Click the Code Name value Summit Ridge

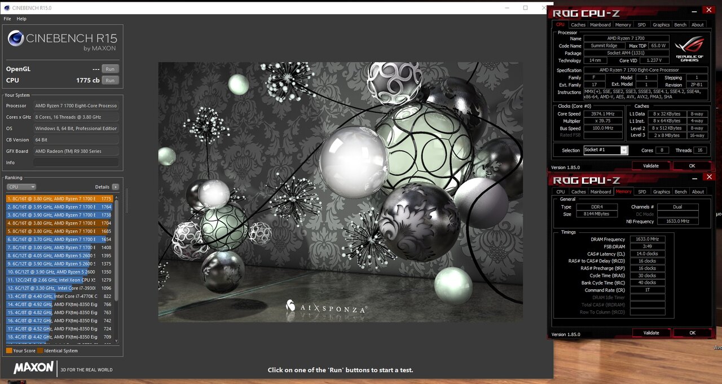pyautogui.click(x=604, y=46)
